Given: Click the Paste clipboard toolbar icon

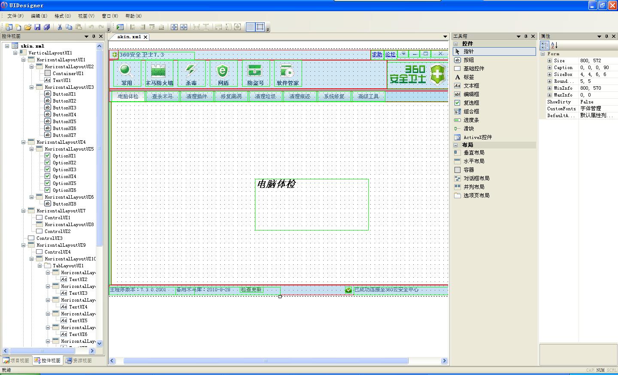Looking at the screenshot, I should 78,27.
